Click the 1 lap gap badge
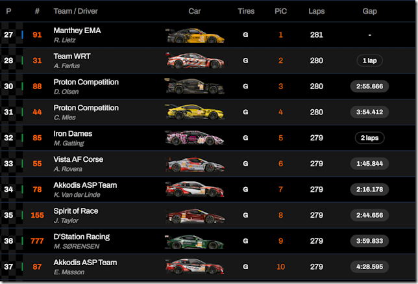The height and width of the screenshot is (284, 418). point(369,60)
